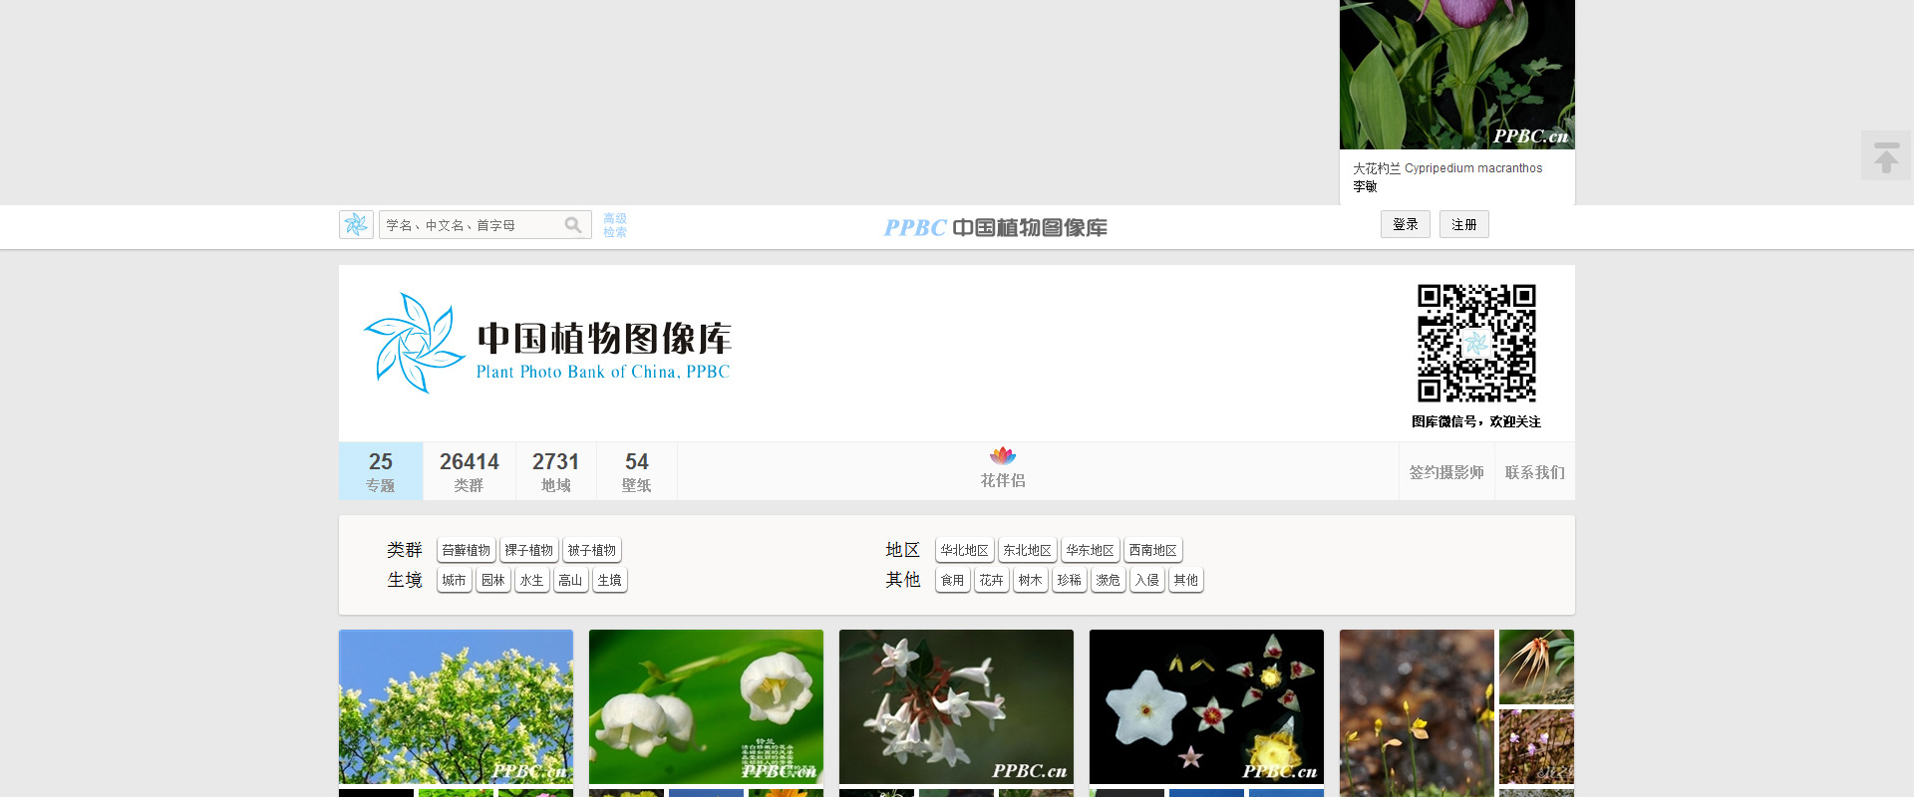
Task: Click the large 中国植物图像库 banner logo
Action: 548,344
